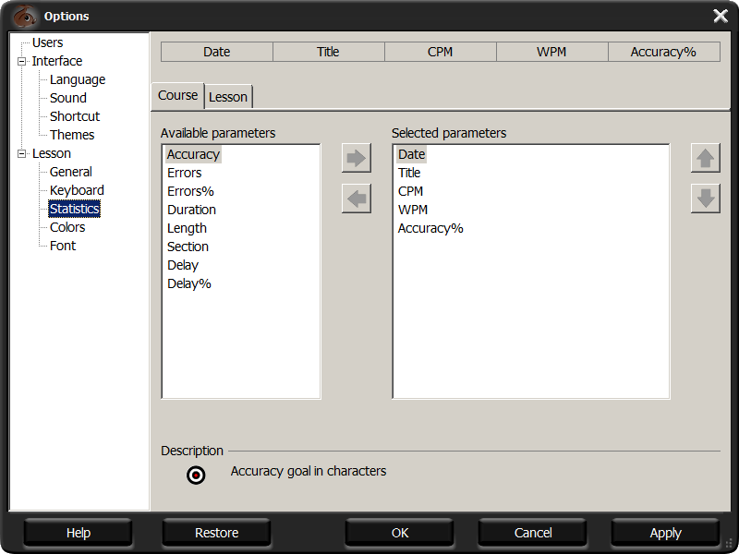The image size is (739, 554).
Task: Apply the settings with Apply button
Action: [665, 533]
